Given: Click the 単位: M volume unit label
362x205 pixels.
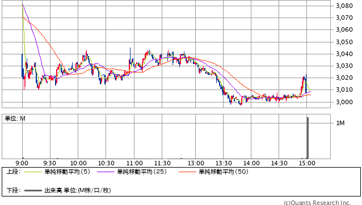Looking at the screenshot, I should [x=15, y=118].
